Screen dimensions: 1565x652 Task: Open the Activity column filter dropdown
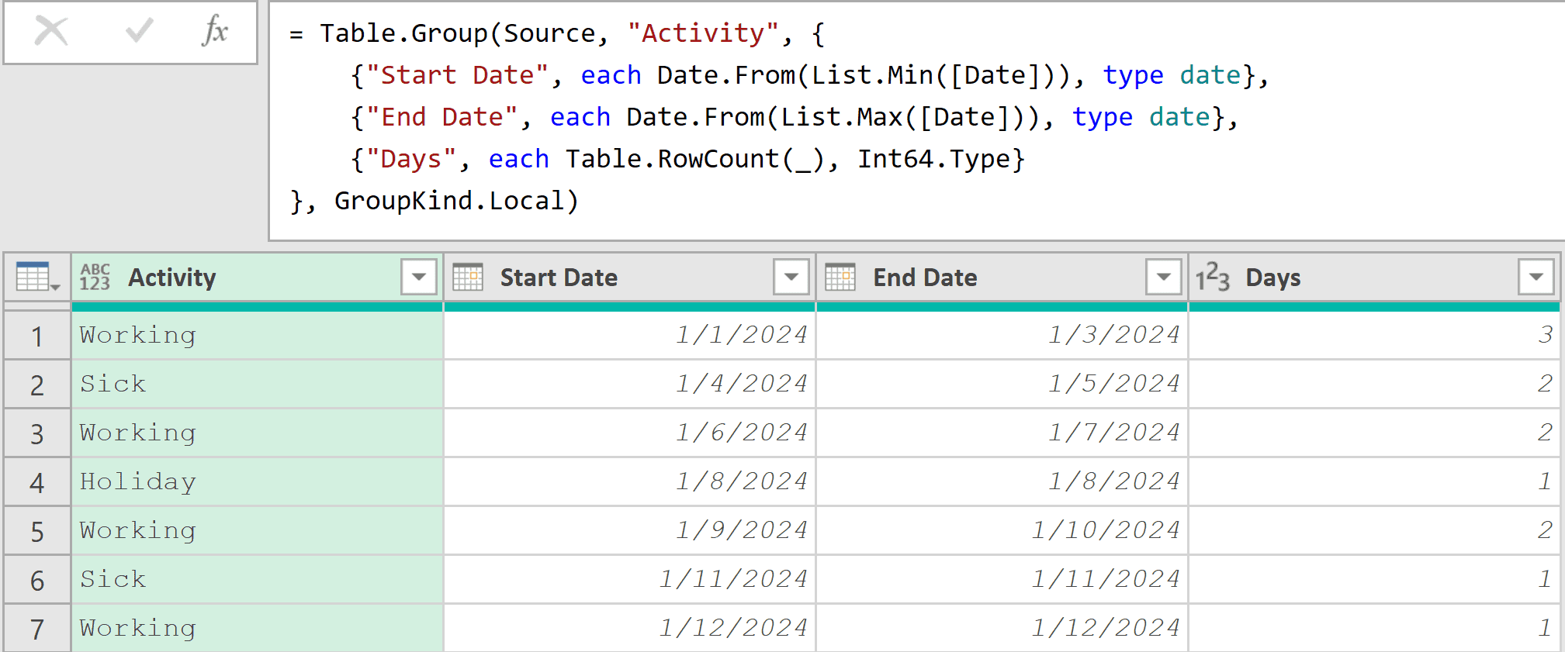click(418, 277)
